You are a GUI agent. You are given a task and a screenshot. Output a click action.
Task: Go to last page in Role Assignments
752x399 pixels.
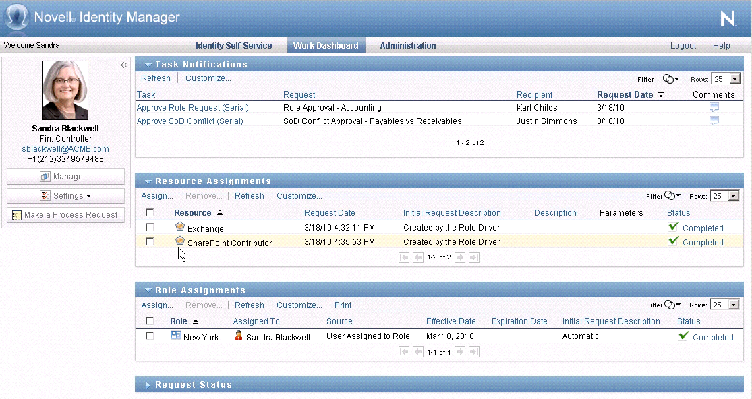[x=474, y=352]
